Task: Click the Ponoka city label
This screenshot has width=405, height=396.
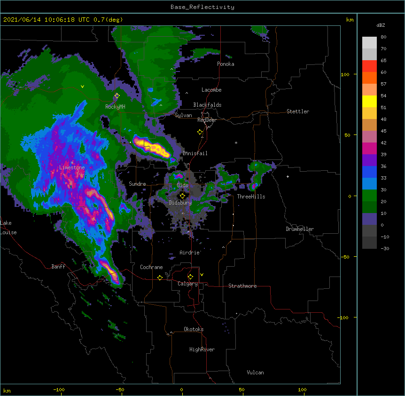Action: coord(226,64)
